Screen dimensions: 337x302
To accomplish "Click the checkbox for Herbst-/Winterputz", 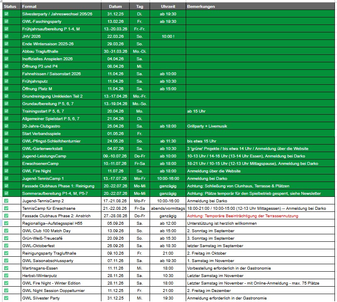I will (x=7, y=275).
